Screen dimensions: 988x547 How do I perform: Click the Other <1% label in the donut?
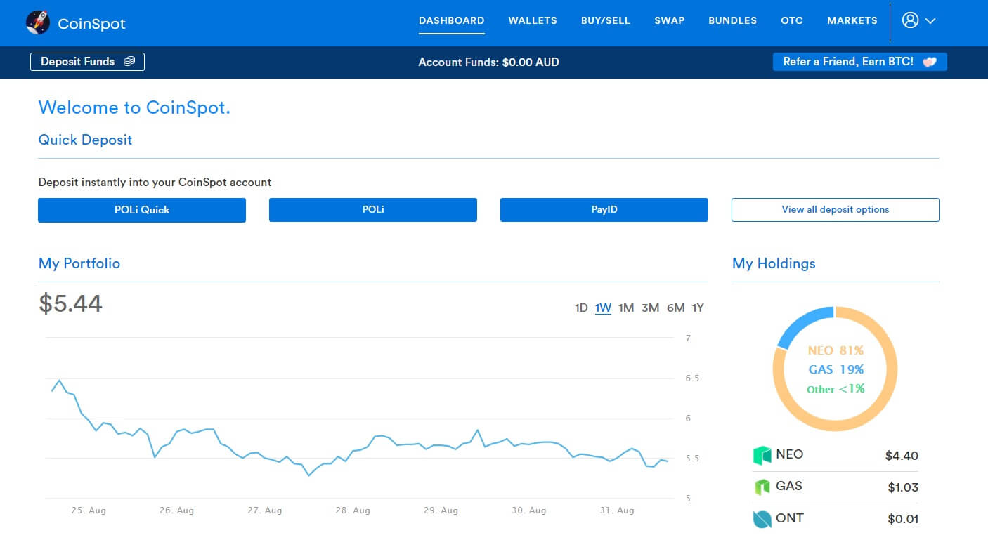pyautogui.click(x=836, y=388)
